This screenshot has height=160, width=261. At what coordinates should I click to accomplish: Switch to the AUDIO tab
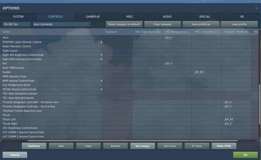click(167, 17)
